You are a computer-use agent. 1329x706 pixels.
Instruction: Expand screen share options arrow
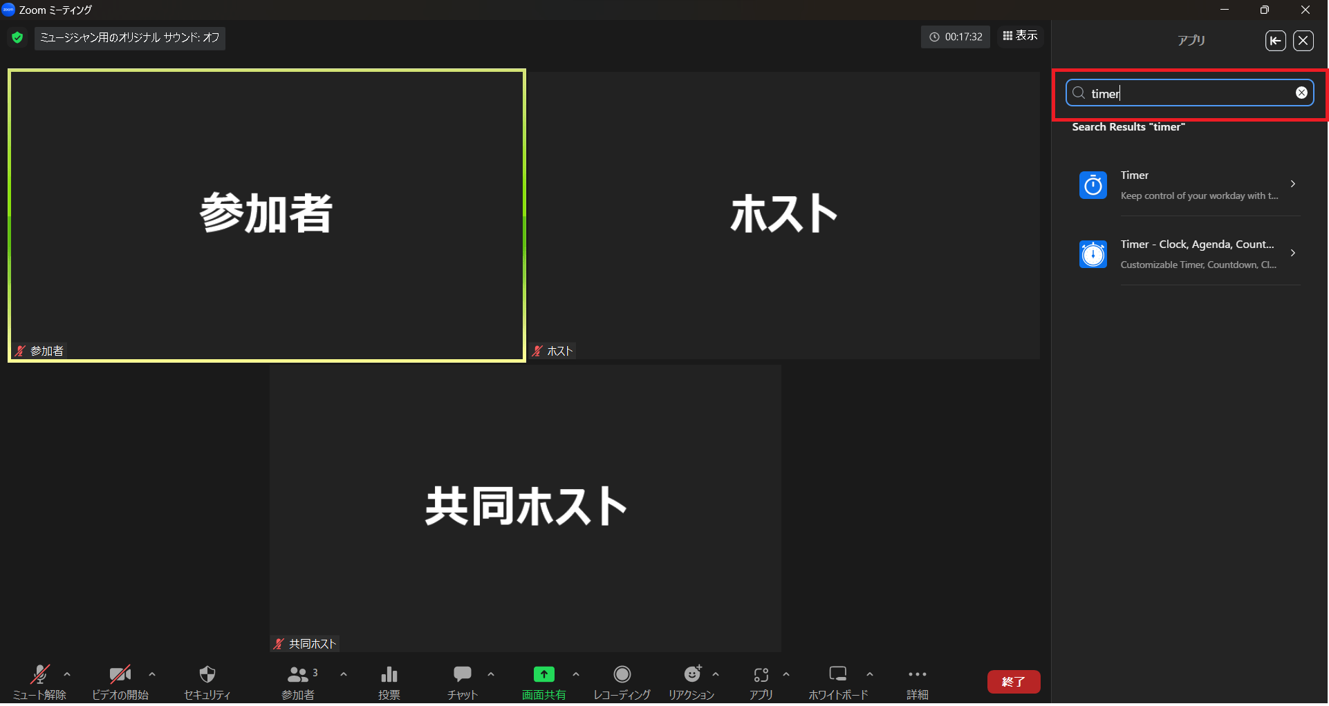pos(576,674)
